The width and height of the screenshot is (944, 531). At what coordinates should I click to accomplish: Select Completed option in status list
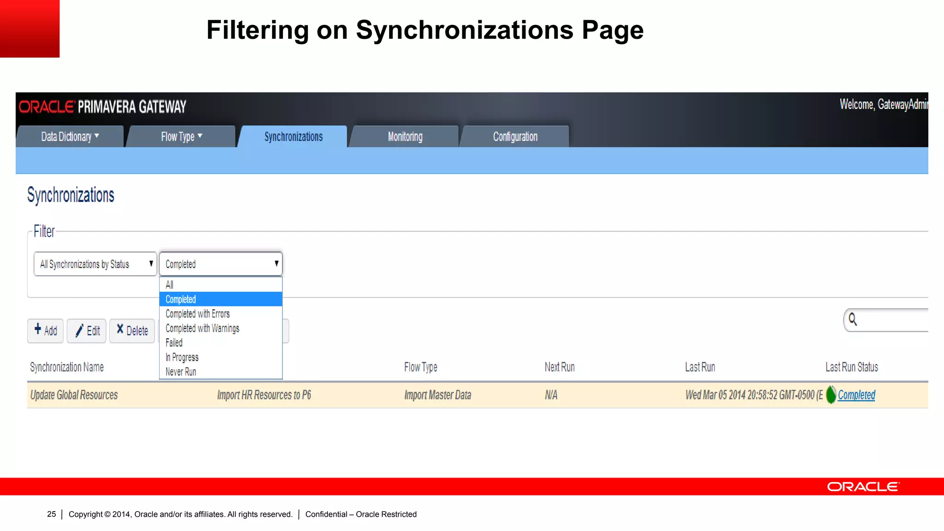coord(221,299)
